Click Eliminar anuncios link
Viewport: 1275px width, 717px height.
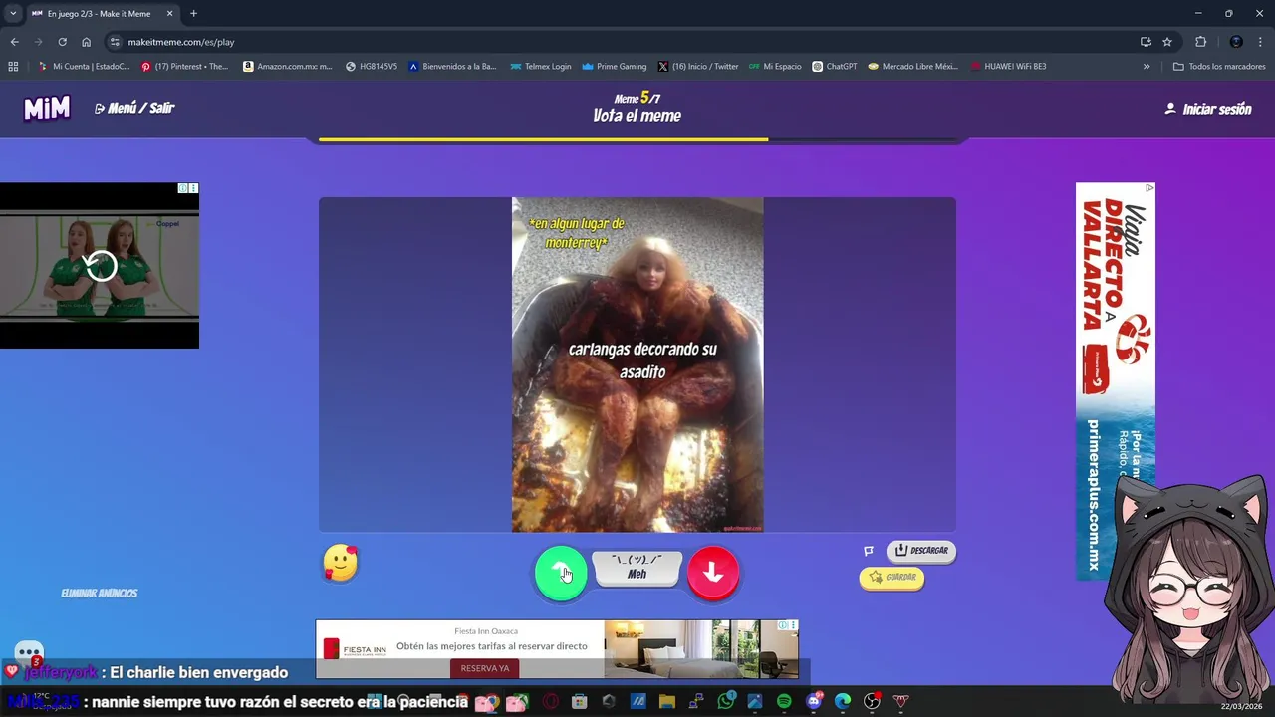click(x=99, y=593)
